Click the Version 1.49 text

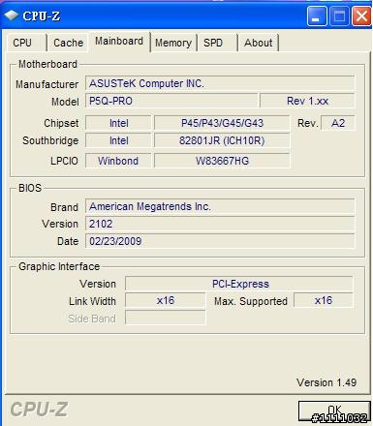(326, 382)
